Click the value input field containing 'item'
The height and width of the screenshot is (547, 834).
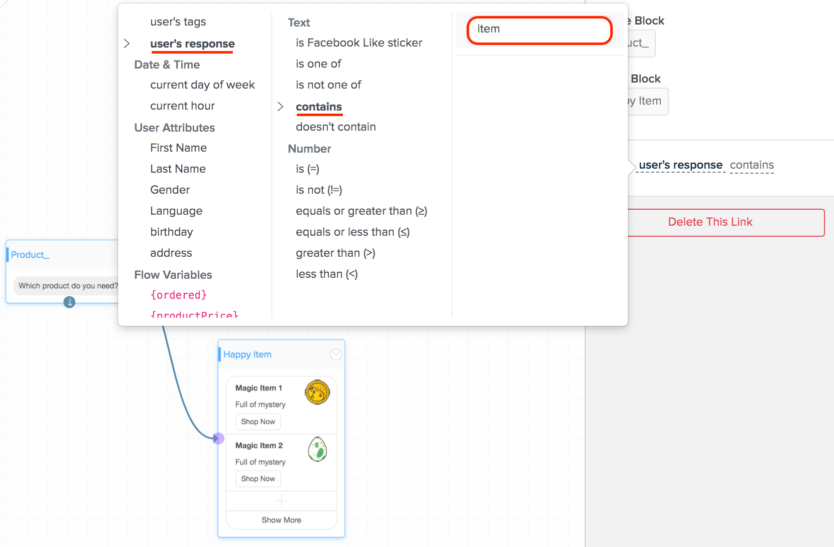click(x=540, y=30)
